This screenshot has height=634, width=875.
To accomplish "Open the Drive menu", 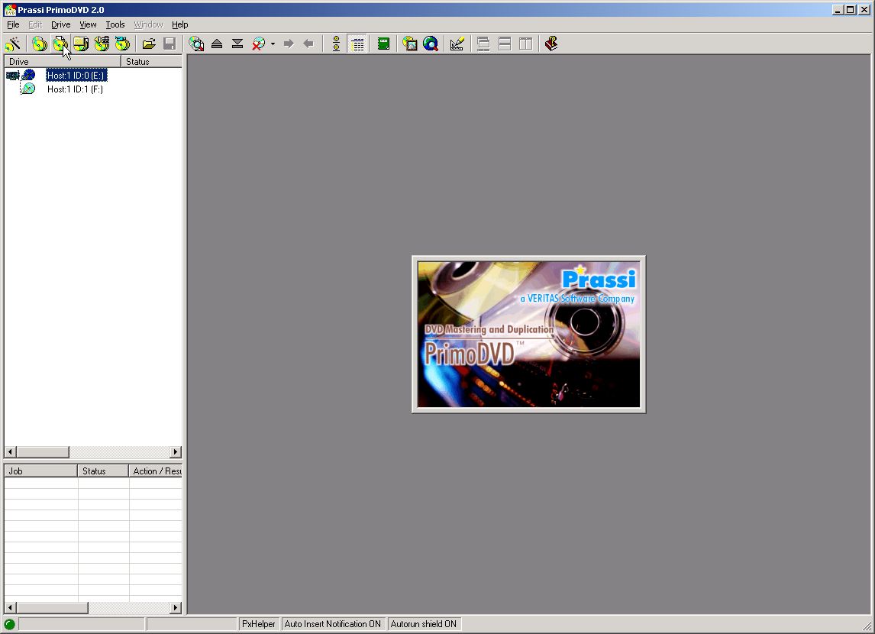I will tap(61, 24).
